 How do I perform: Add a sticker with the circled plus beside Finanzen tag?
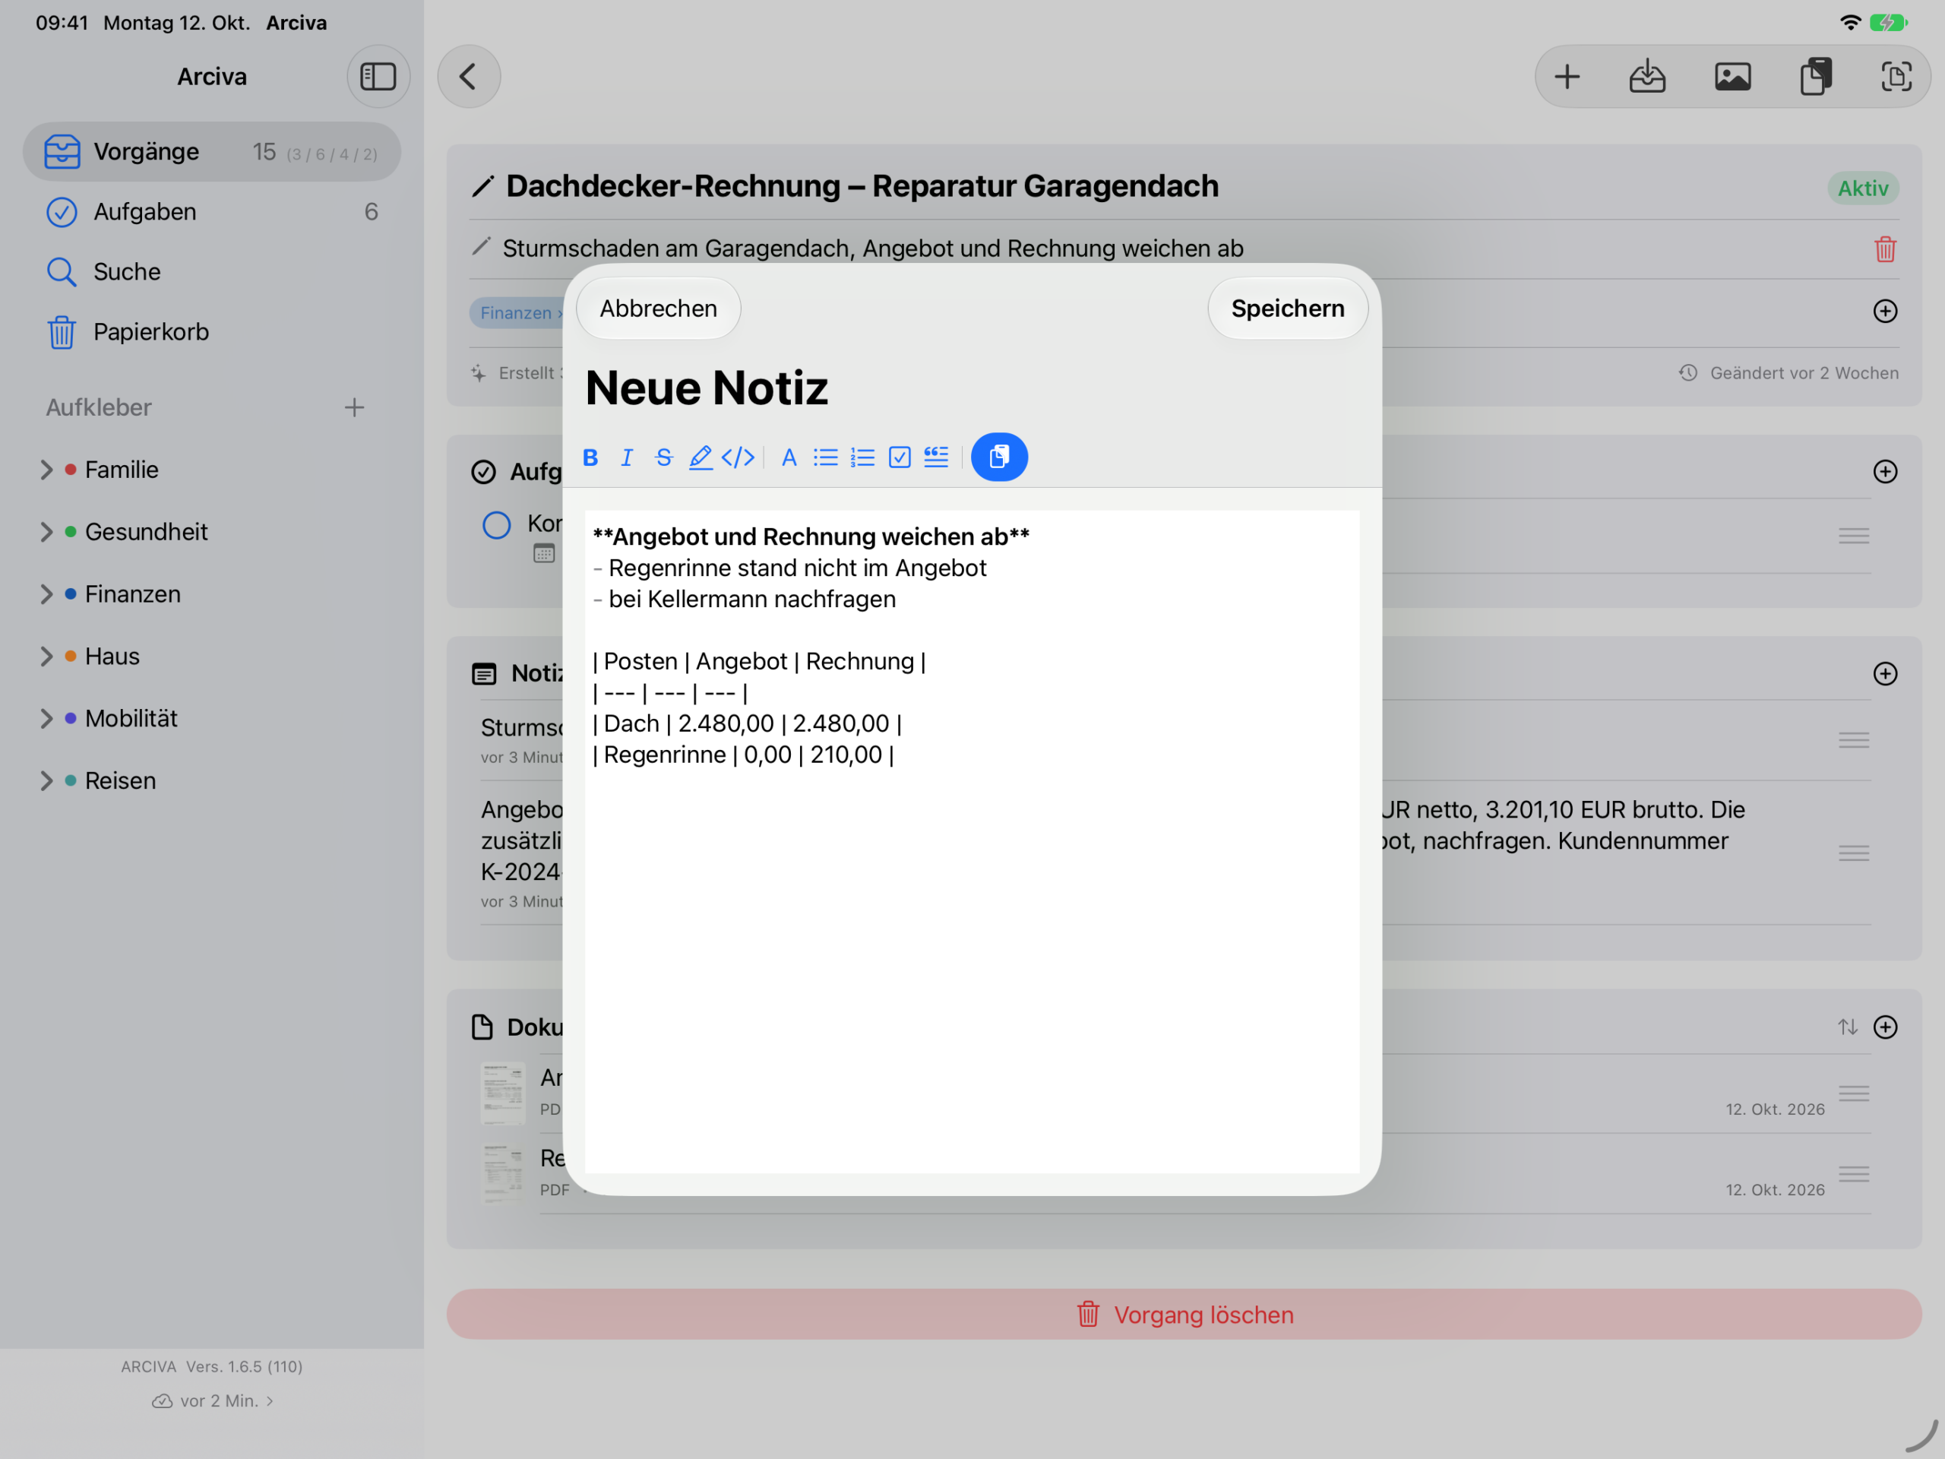coord(1884,312)
